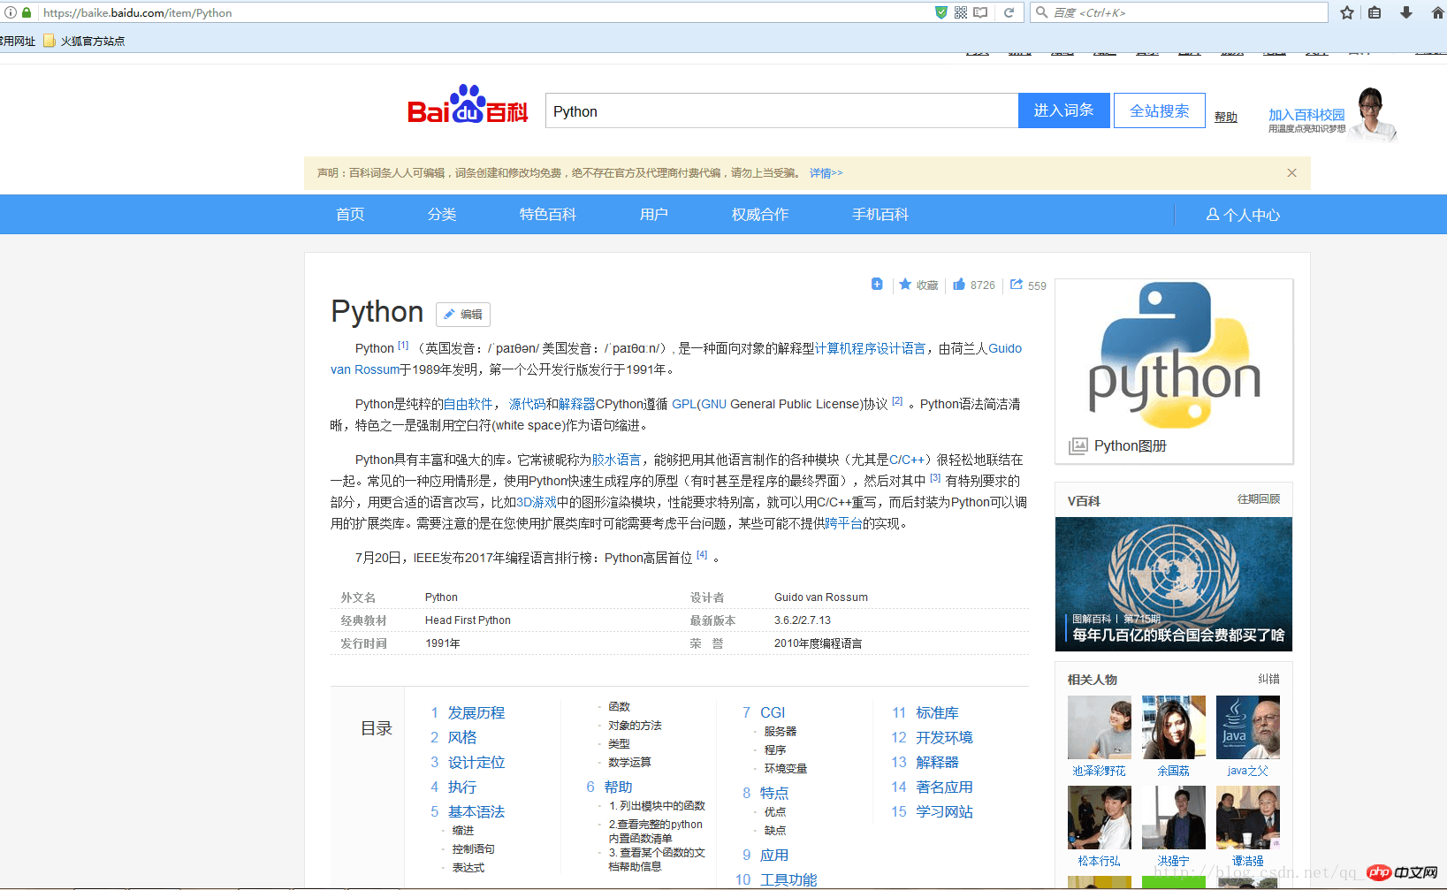The width and height of the screenshot is (1447, 890).
Task: Bookmark this page with the star icon
Action: click(x=1347, y=12)
